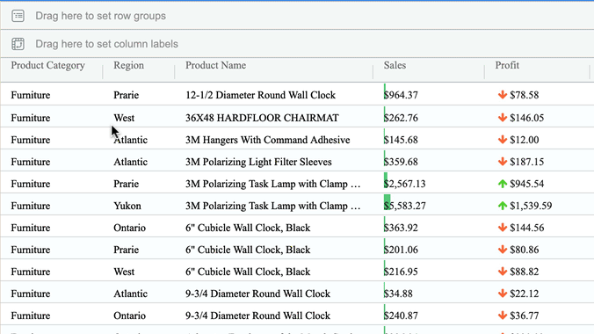This screenshot has height=334, width=594.
Task: Select the 6" Cubicle Wall Clock cell in West row
Action: [x=248, y=272]
